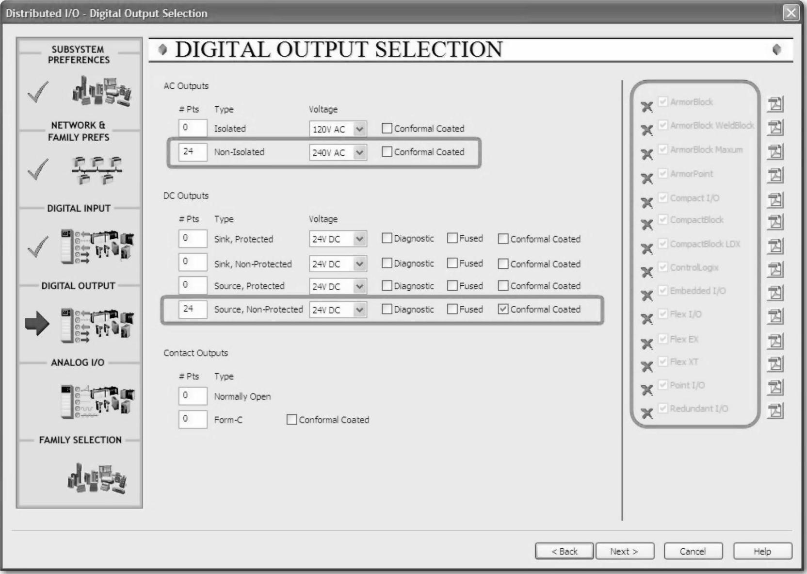Open Redundant I/O PDF document icon

click(x=775, y=410)
